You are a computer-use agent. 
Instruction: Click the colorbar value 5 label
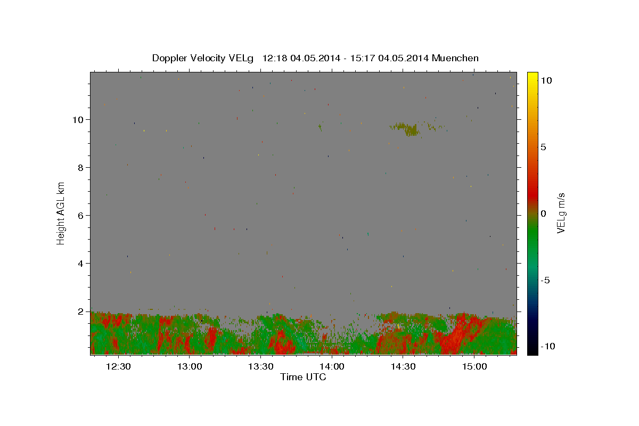coord(543,147)
